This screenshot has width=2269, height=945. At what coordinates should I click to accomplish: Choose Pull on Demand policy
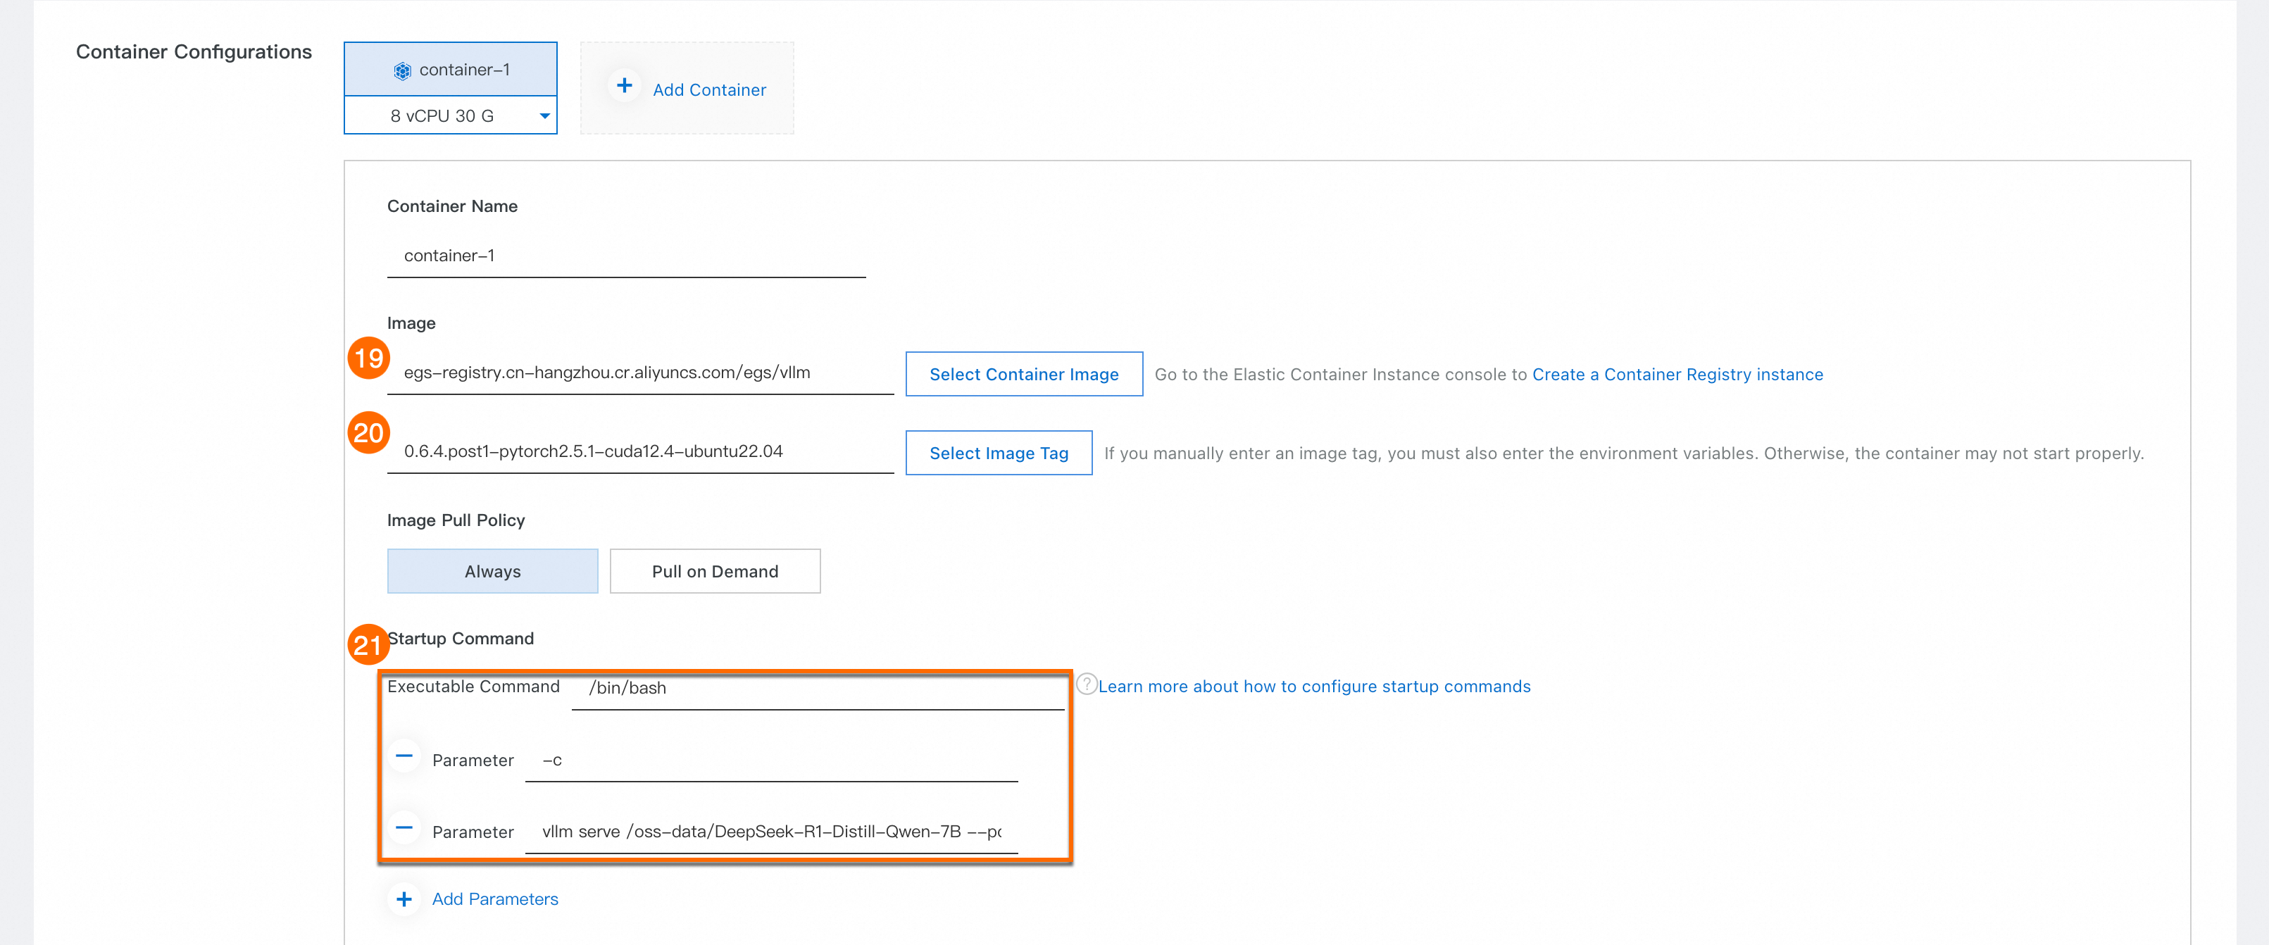tap(714, 572)
